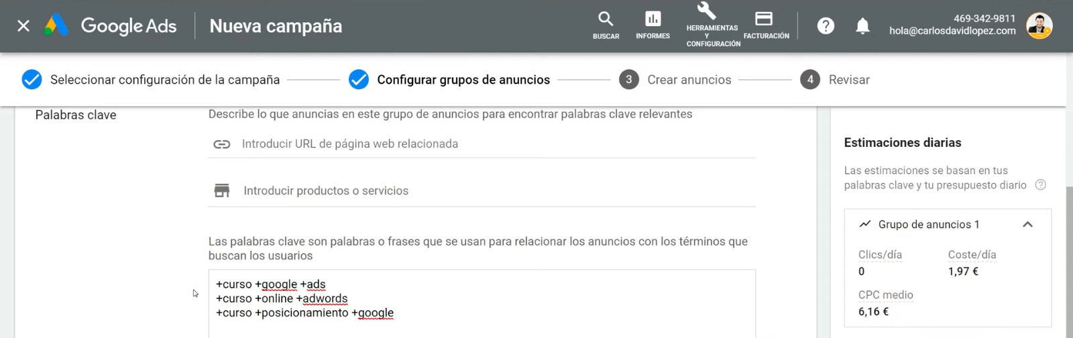
Task: Open the Informes reports menu
Action: (x=653, y=25)
